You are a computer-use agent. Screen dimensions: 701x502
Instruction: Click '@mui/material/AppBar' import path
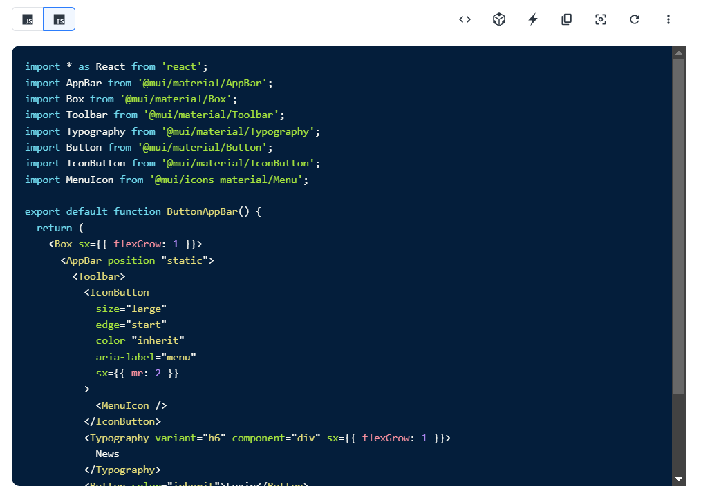[202, 83]
